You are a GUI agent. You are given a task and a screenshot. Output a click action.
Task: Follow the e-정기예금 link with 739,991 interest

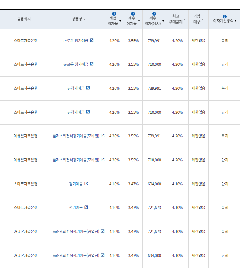pos(76,88)
